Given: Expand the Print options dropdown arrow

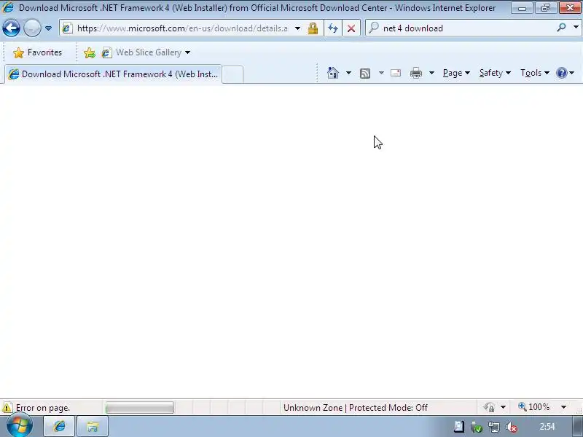Looking at the screenshot, I should (431, 73).
